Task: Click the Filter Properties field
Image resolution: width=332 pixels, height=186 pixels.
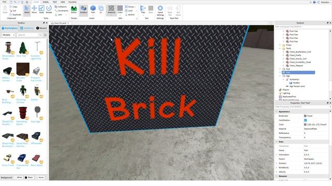Action: (301, 107)
